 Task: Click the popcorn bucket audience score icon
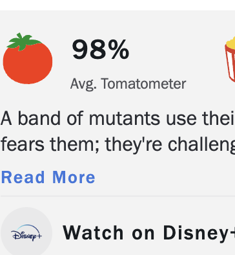(x=230, y=60)
